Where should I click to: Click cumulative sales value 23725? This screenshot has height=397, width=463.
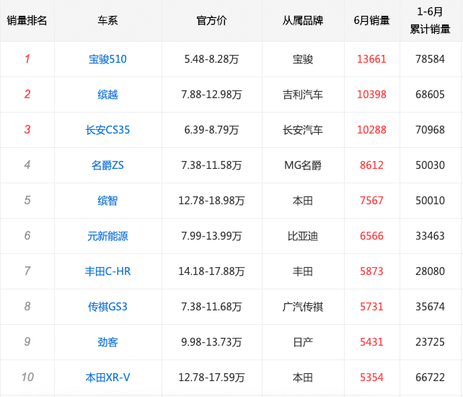430,342
